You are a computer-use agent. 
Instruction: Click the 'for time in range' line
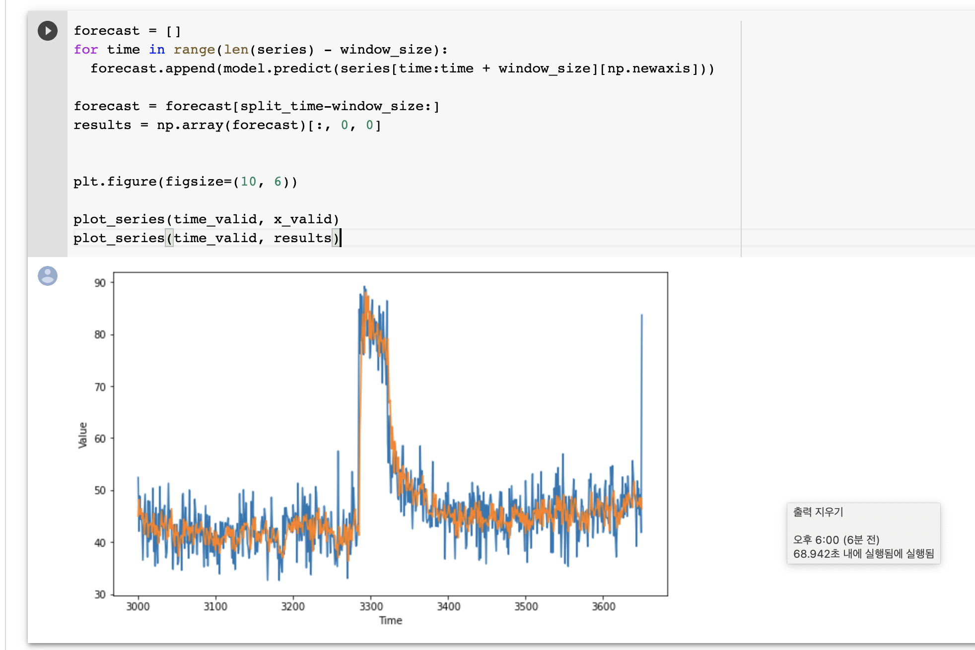pos(261,50)
